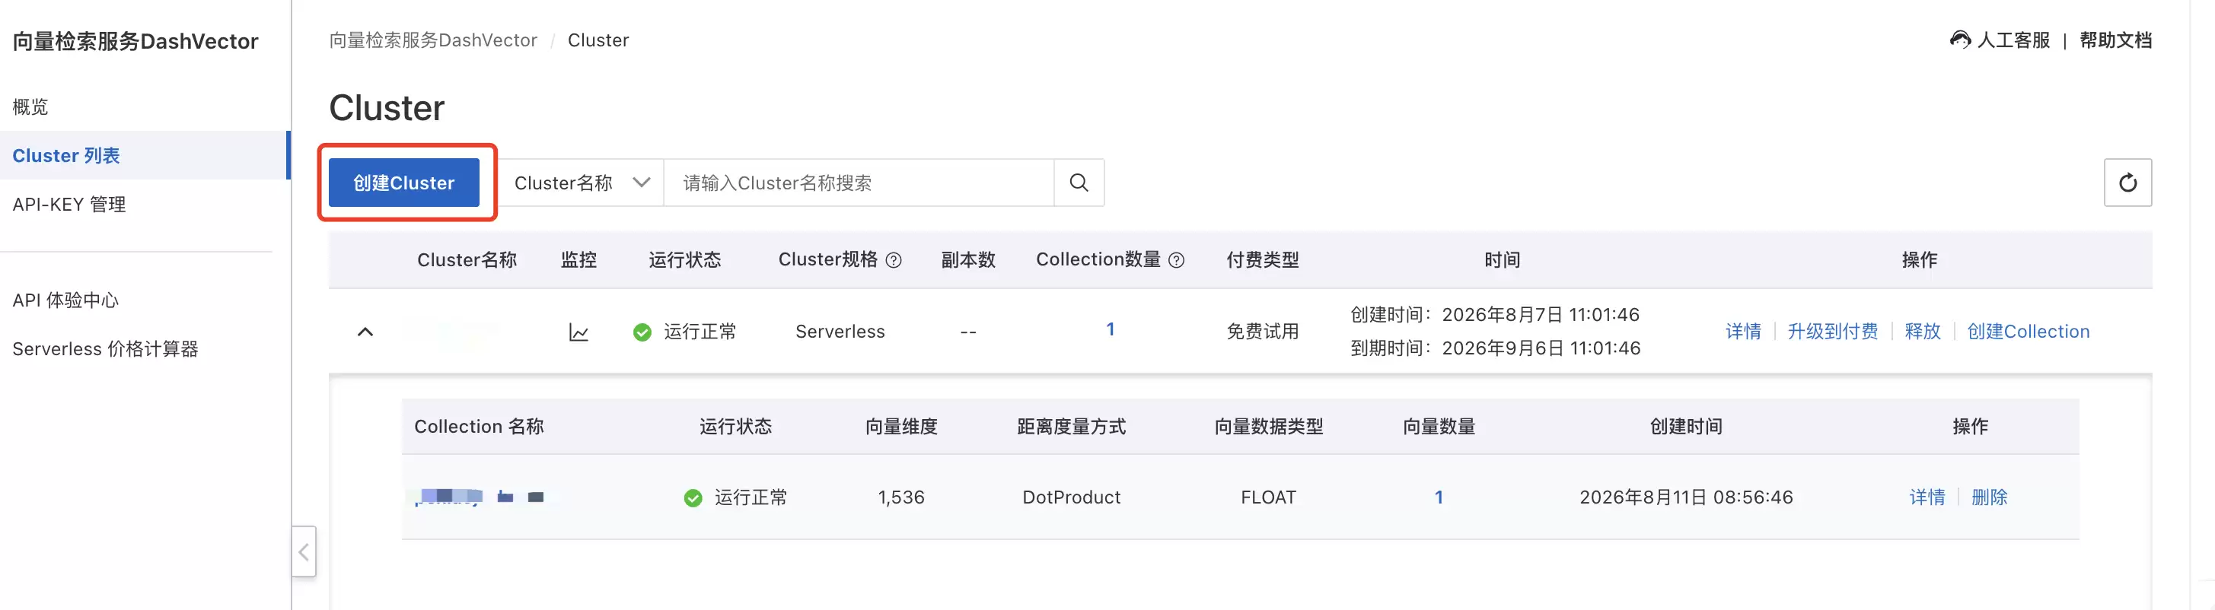The image size is (2215, 610).
Task: Click the FLOAT data type cell
Action: tap(1268, 497)
